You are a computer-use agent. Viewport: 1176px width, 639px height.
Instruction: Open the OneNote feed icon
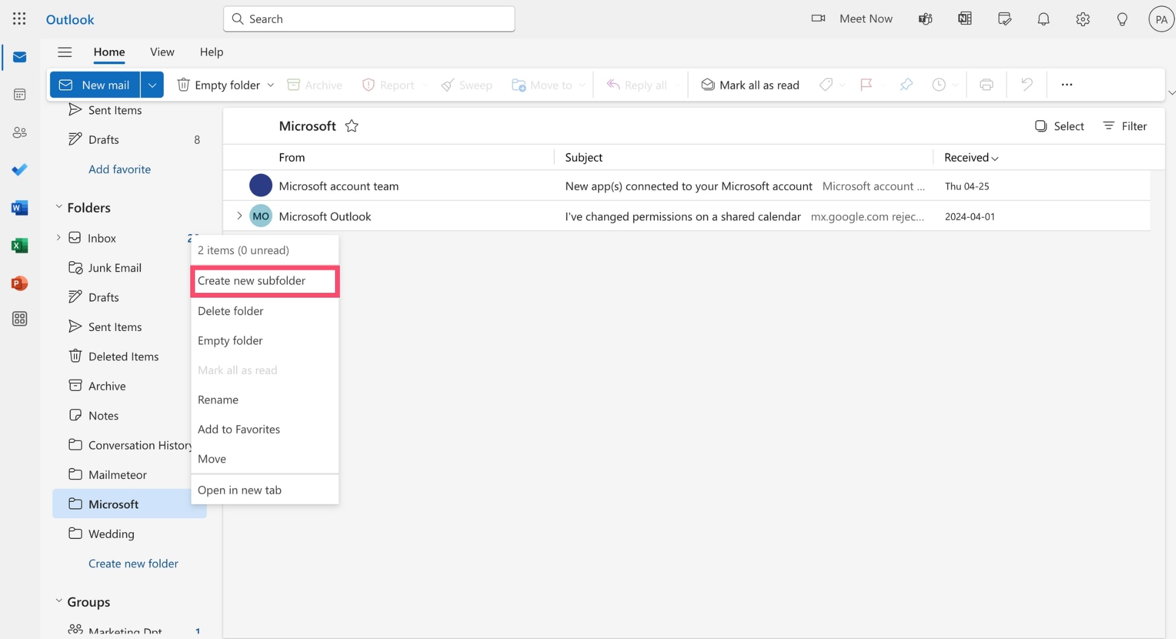pos(965,19)
